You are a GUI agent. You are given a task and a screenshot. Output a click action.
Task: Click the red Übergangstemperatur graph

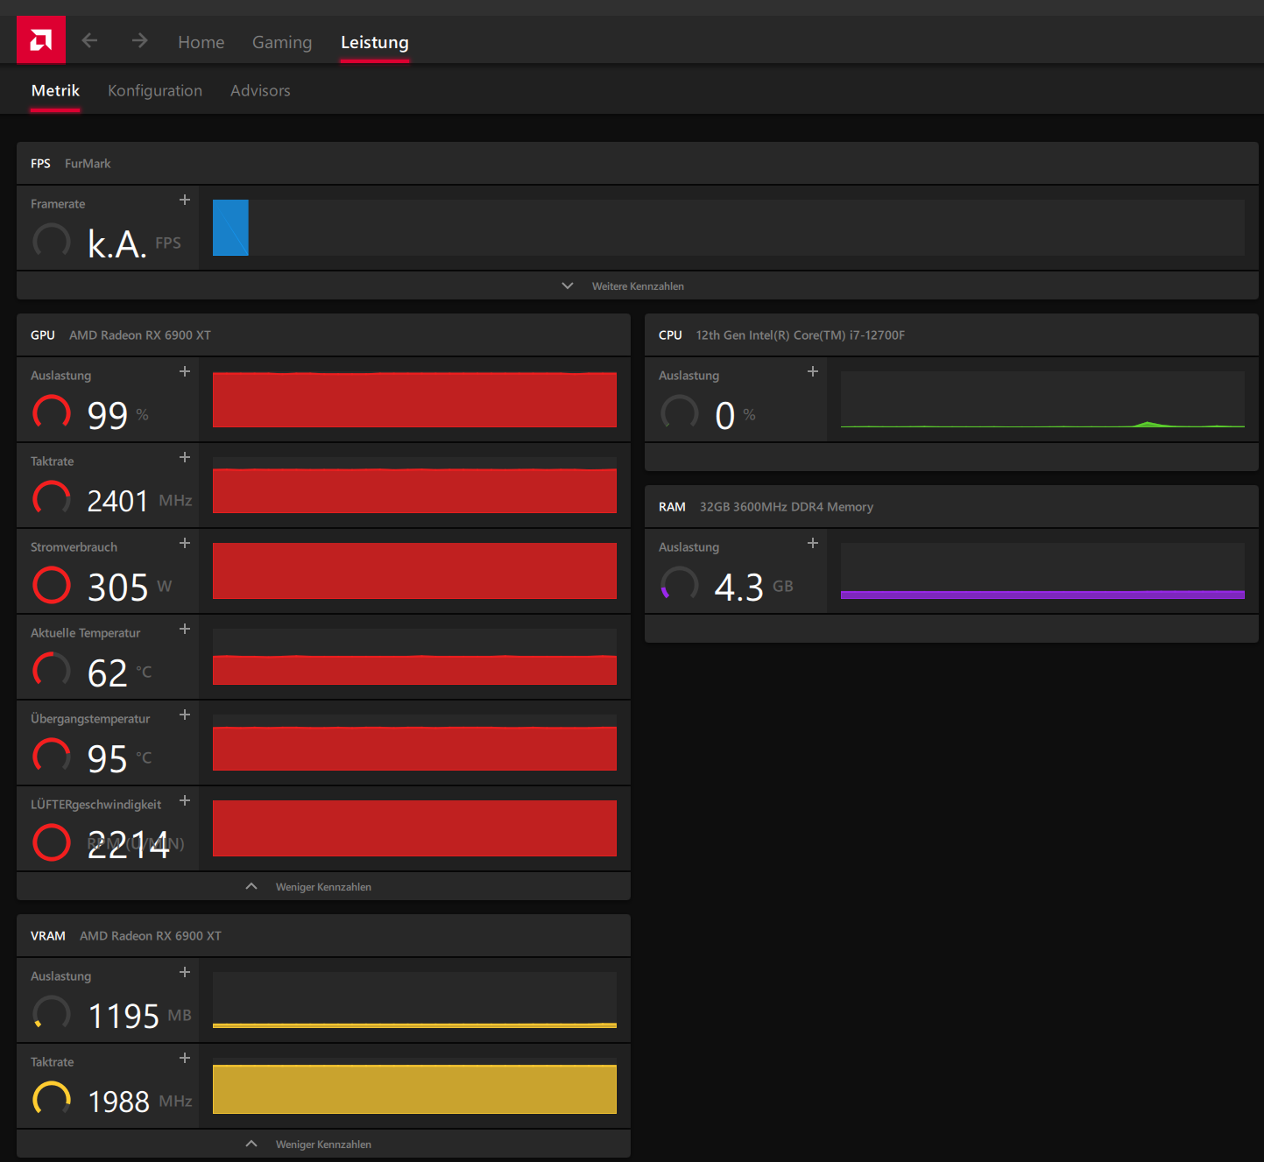pos(414,743)
